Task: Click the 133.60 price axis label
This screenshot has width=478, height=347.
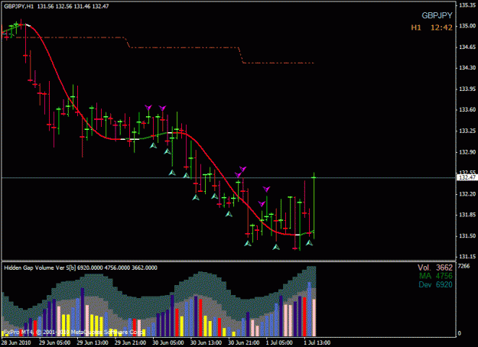Action: click(x=467, y=109)
